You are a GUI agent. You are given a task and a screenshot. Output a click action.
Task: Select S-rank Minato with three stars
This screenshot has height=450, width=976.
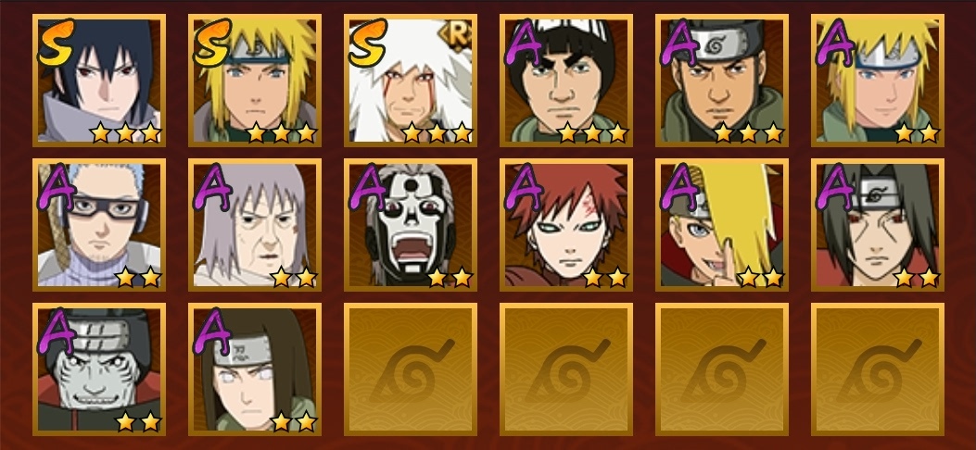coord(255,81)
